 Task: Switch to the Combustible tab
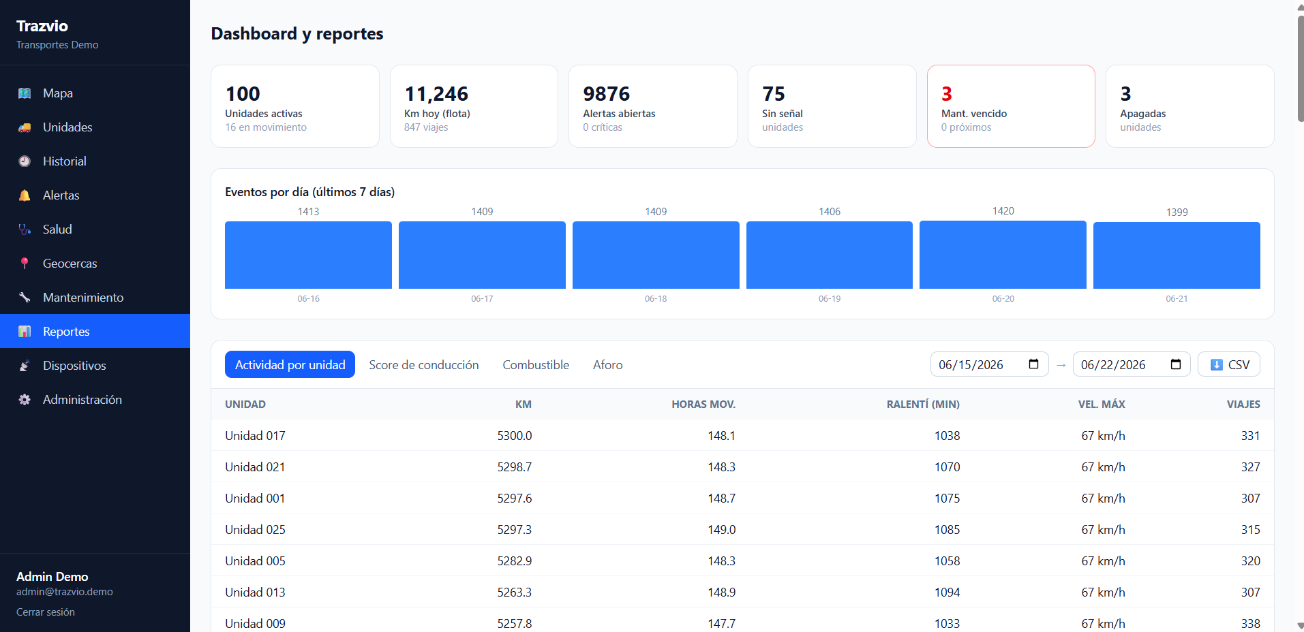point(536,364)
